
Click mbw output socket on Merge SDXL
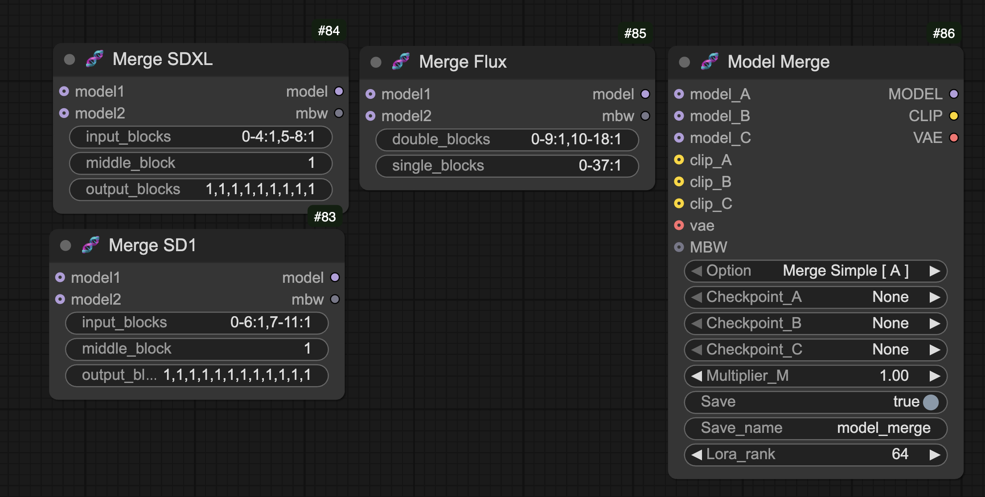pyautogui.click(x=339, y=113)
